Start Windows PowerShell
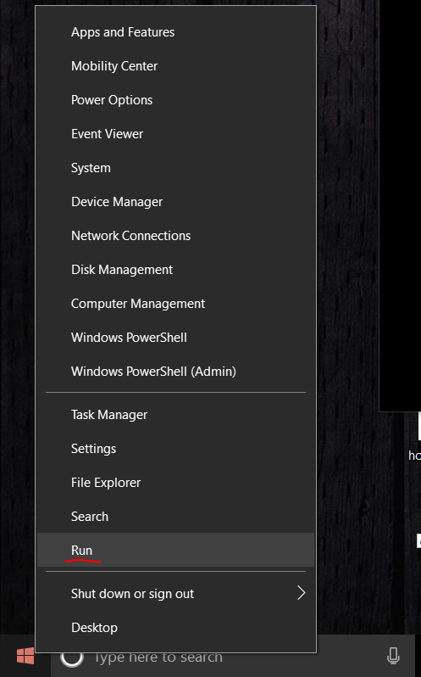 click(x=176, y=337)
